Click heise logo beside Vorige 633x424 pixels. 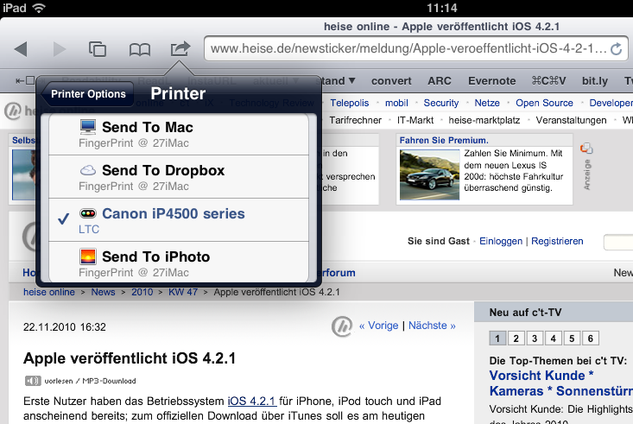342,326
